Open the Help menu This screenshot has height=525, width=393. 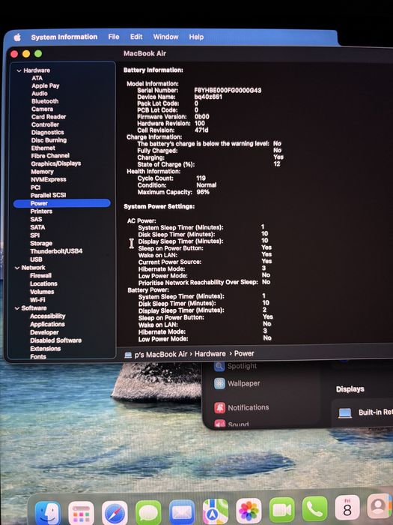click(196, 37)
